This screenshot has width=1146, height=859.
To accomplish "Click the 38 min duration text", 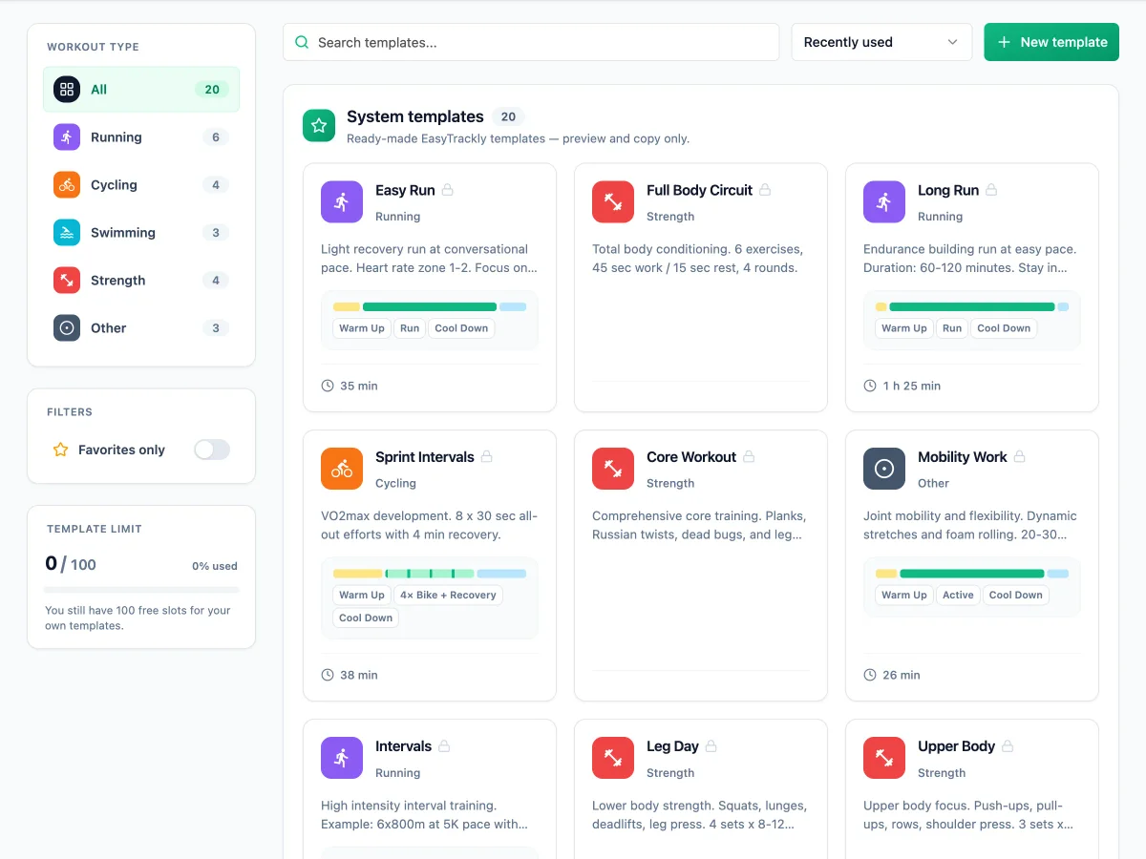I will tap(359, 675).
